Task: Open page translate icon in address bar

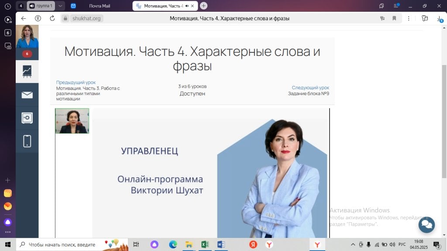Action: (x=382, y=18)
